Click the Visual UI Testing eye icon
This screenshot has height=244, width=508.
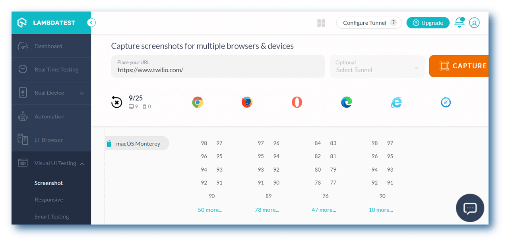coord(23,163)
